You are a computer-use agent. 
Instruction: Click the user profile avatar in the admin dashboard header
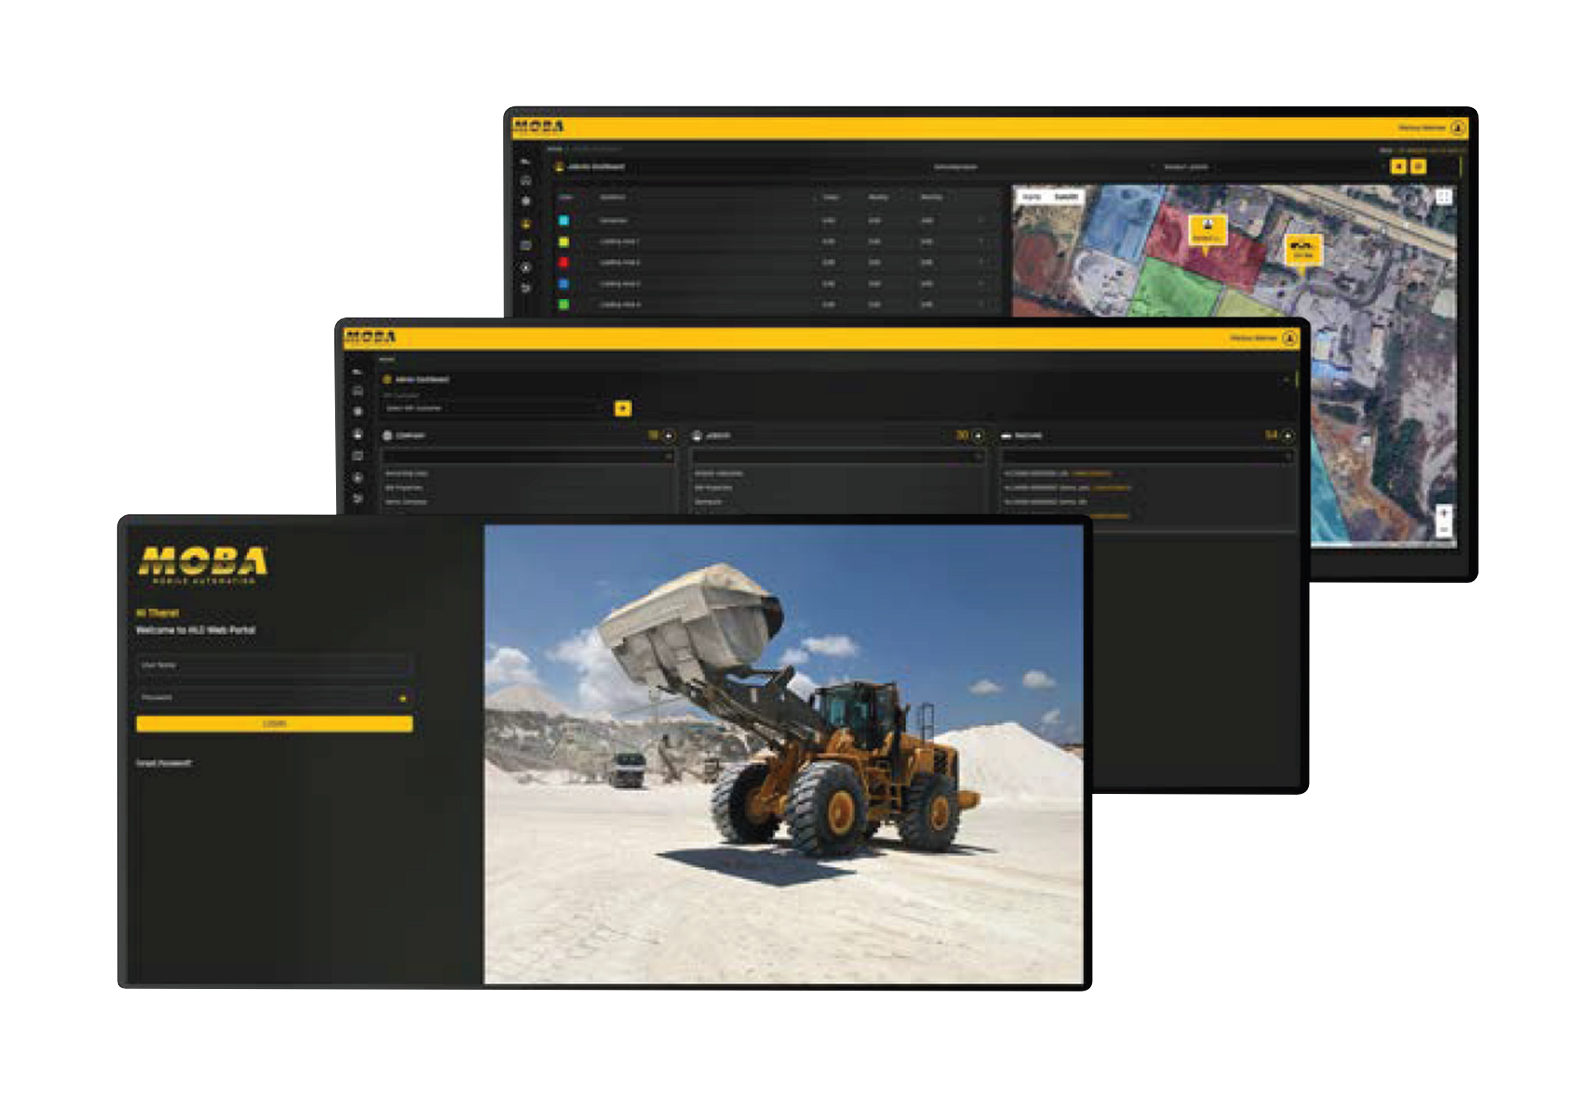point(1289,339)
